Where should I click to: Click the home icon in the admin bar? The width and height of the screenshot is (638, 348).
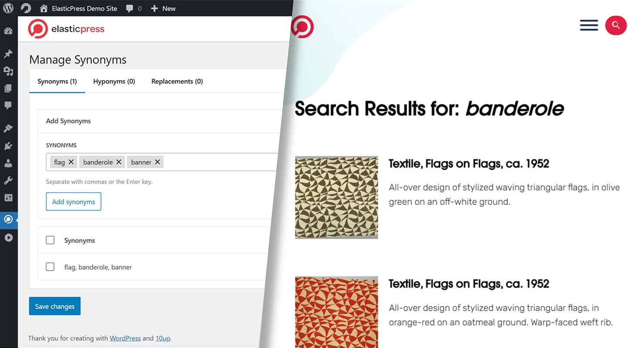point(44,8)
